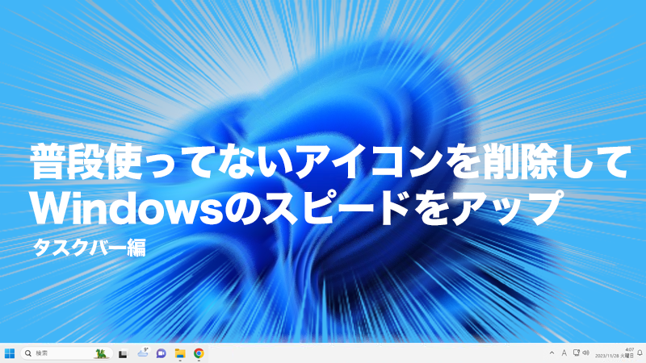Viewport: 646px width, 363px height.
Task: Click the network status tray icon
Action: [x=576, y=353]
